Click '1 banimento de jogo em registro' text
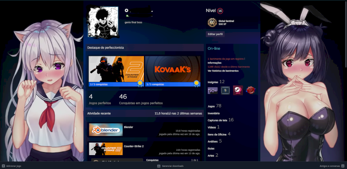This screenshot has height=169, width=347. 226,59
